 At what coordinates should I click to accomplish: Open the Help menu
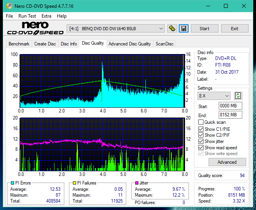click(62, 16)
